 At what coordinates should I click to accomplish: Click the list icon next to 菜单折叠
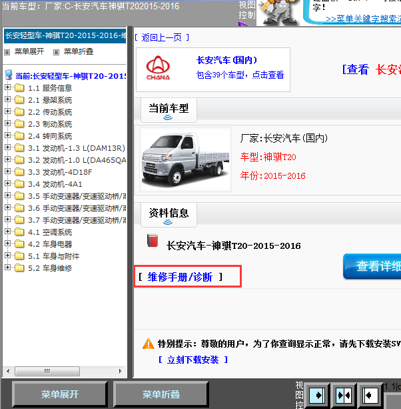coord(56,52)
